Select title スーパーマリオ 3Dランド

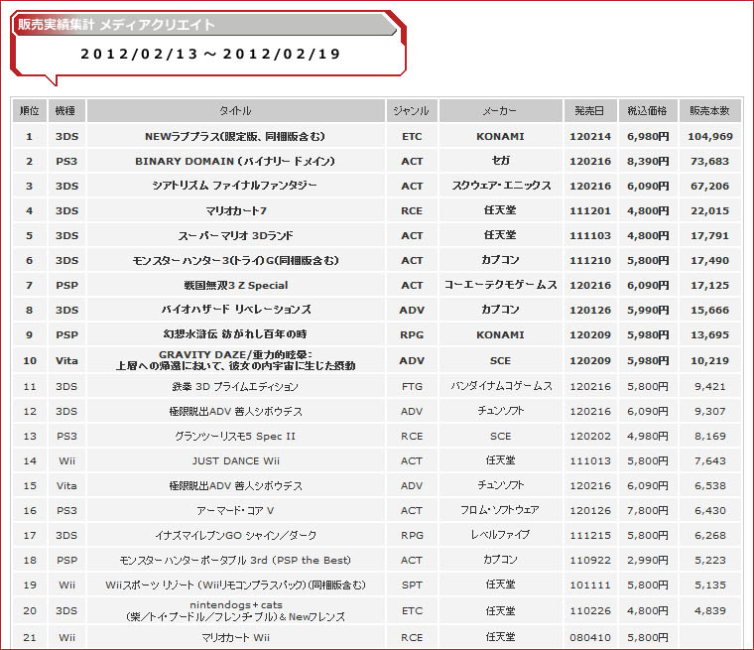click(x=236, y=236)
